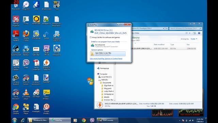Image resolution: width=218 pixels, height=123 pixels.
Task: Show hidden system tray icons arrow
Action: tap(180, 120)
